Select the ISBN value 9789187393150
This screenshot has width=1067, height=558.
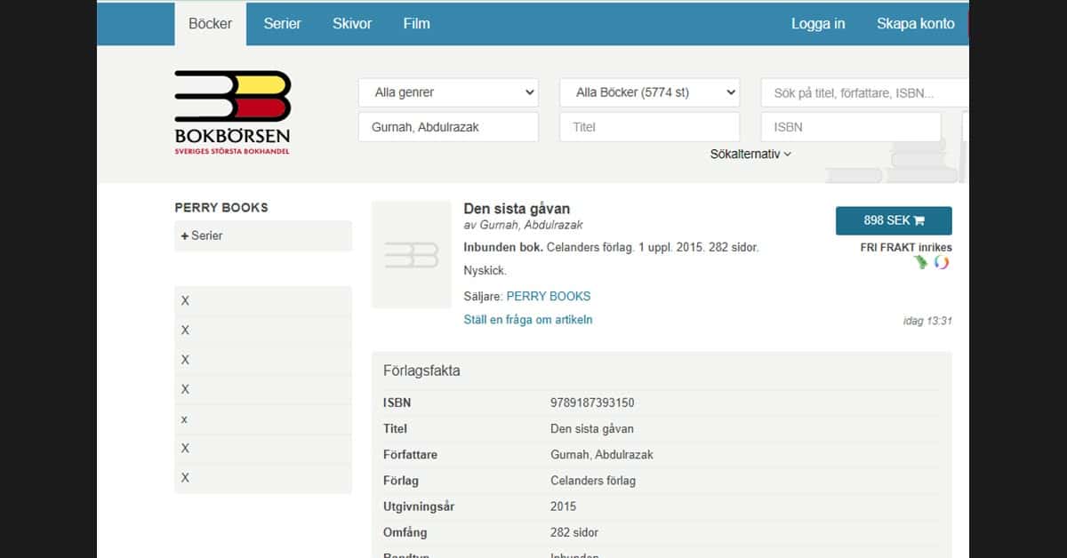point(593,403)
